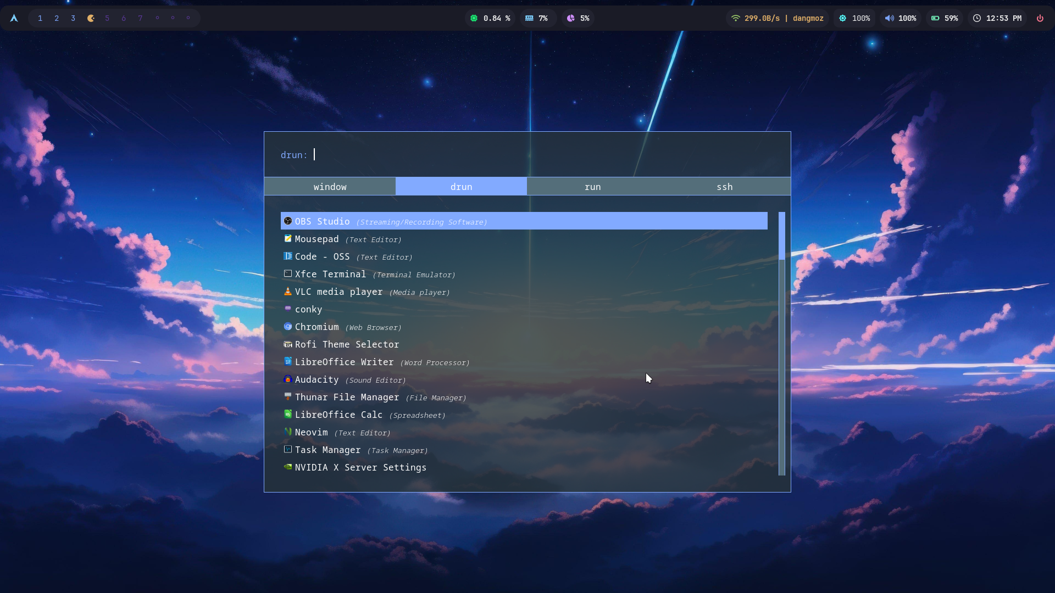Click the Audacity app icon
Screen dimensions: 1055x593
(287, 379)
